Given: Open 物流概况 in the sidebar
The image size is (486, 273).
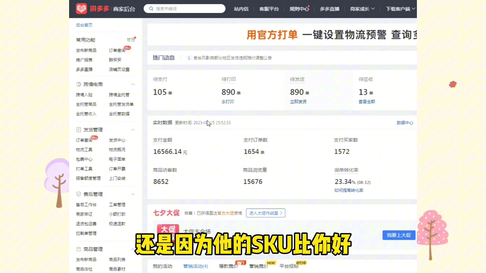Looking at the screenshot, I should [x=117, y=150].
